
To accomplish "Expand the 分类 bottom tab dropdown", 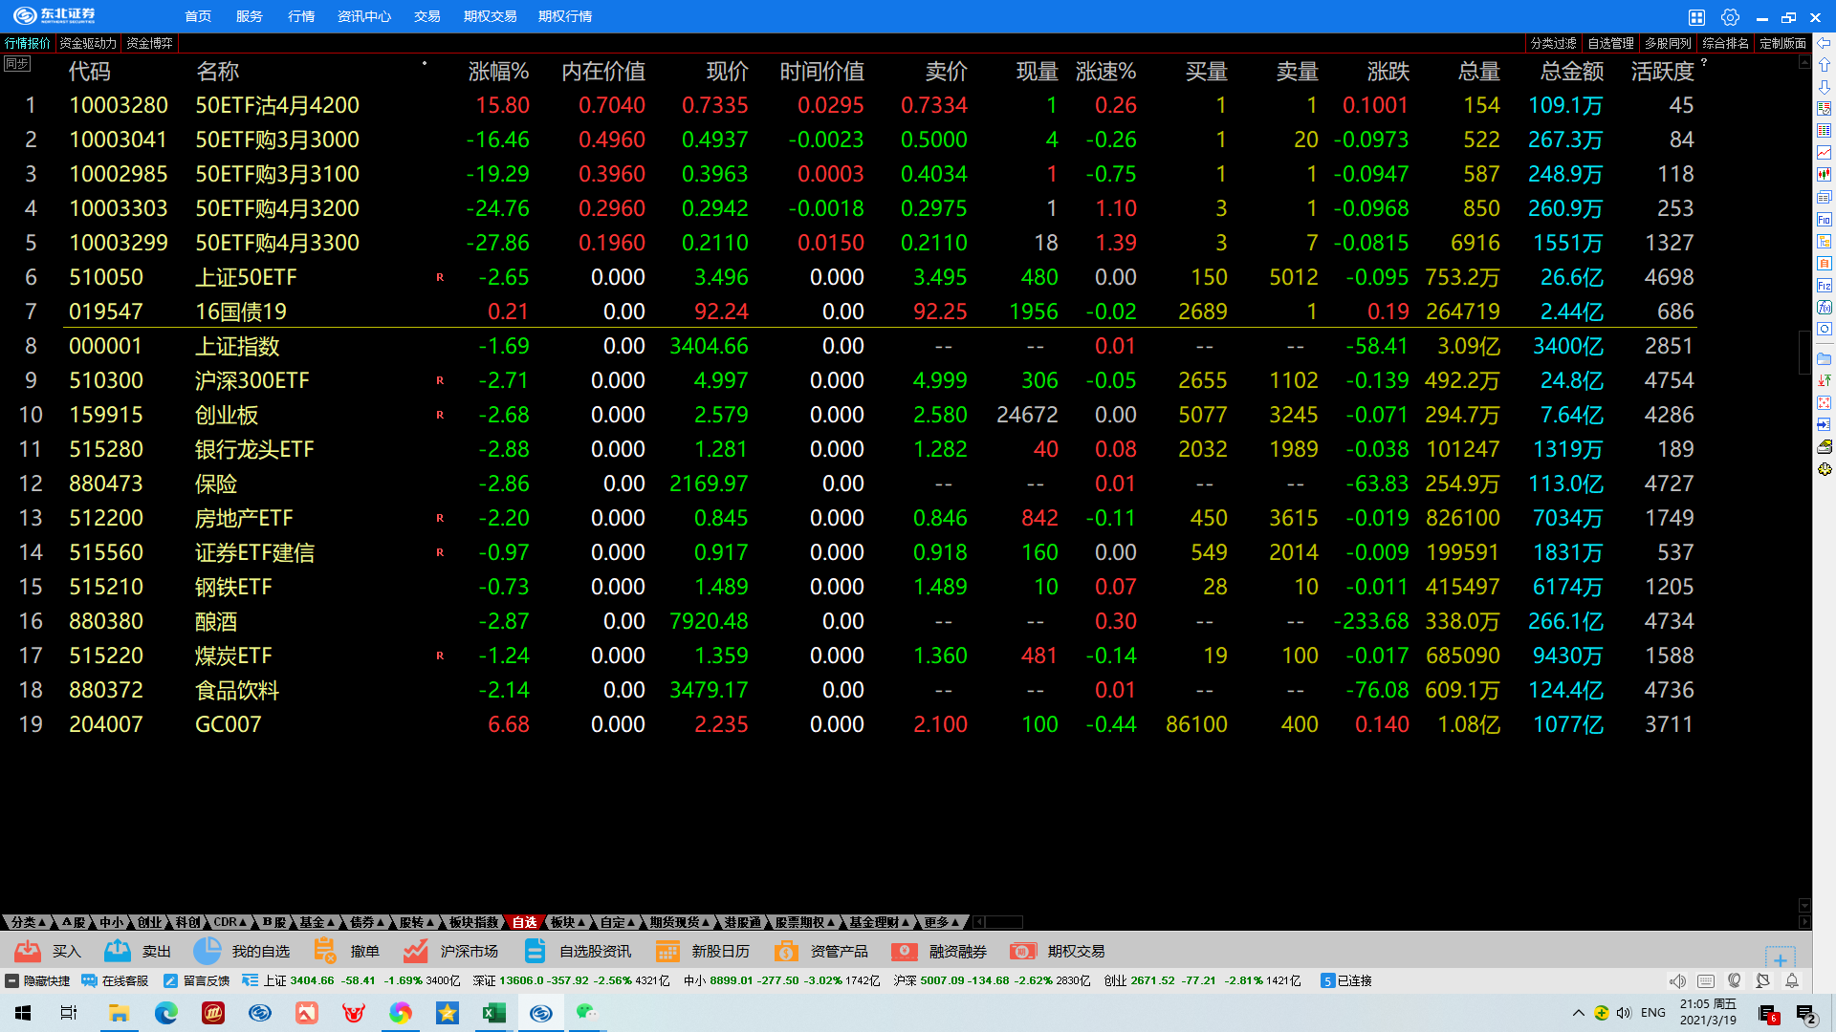I will click(27, 922).
